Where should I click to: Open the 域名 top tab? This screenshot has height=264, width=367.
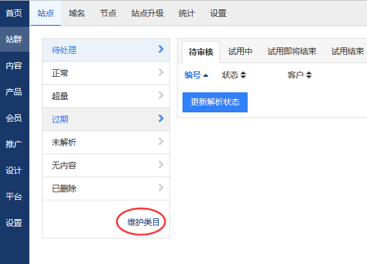[76, 13]
